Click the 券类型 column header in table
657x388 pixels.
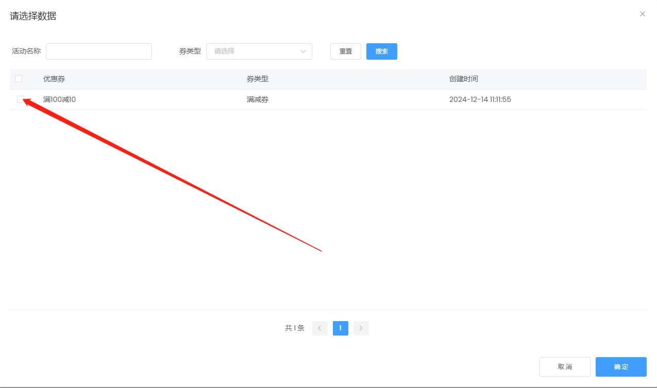click(258, 79)
